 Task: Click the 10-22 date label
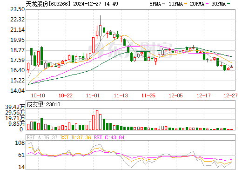point(66,95)
